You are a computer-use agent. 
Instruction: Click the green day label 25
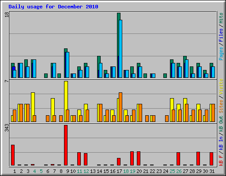(x=172, y=171)
